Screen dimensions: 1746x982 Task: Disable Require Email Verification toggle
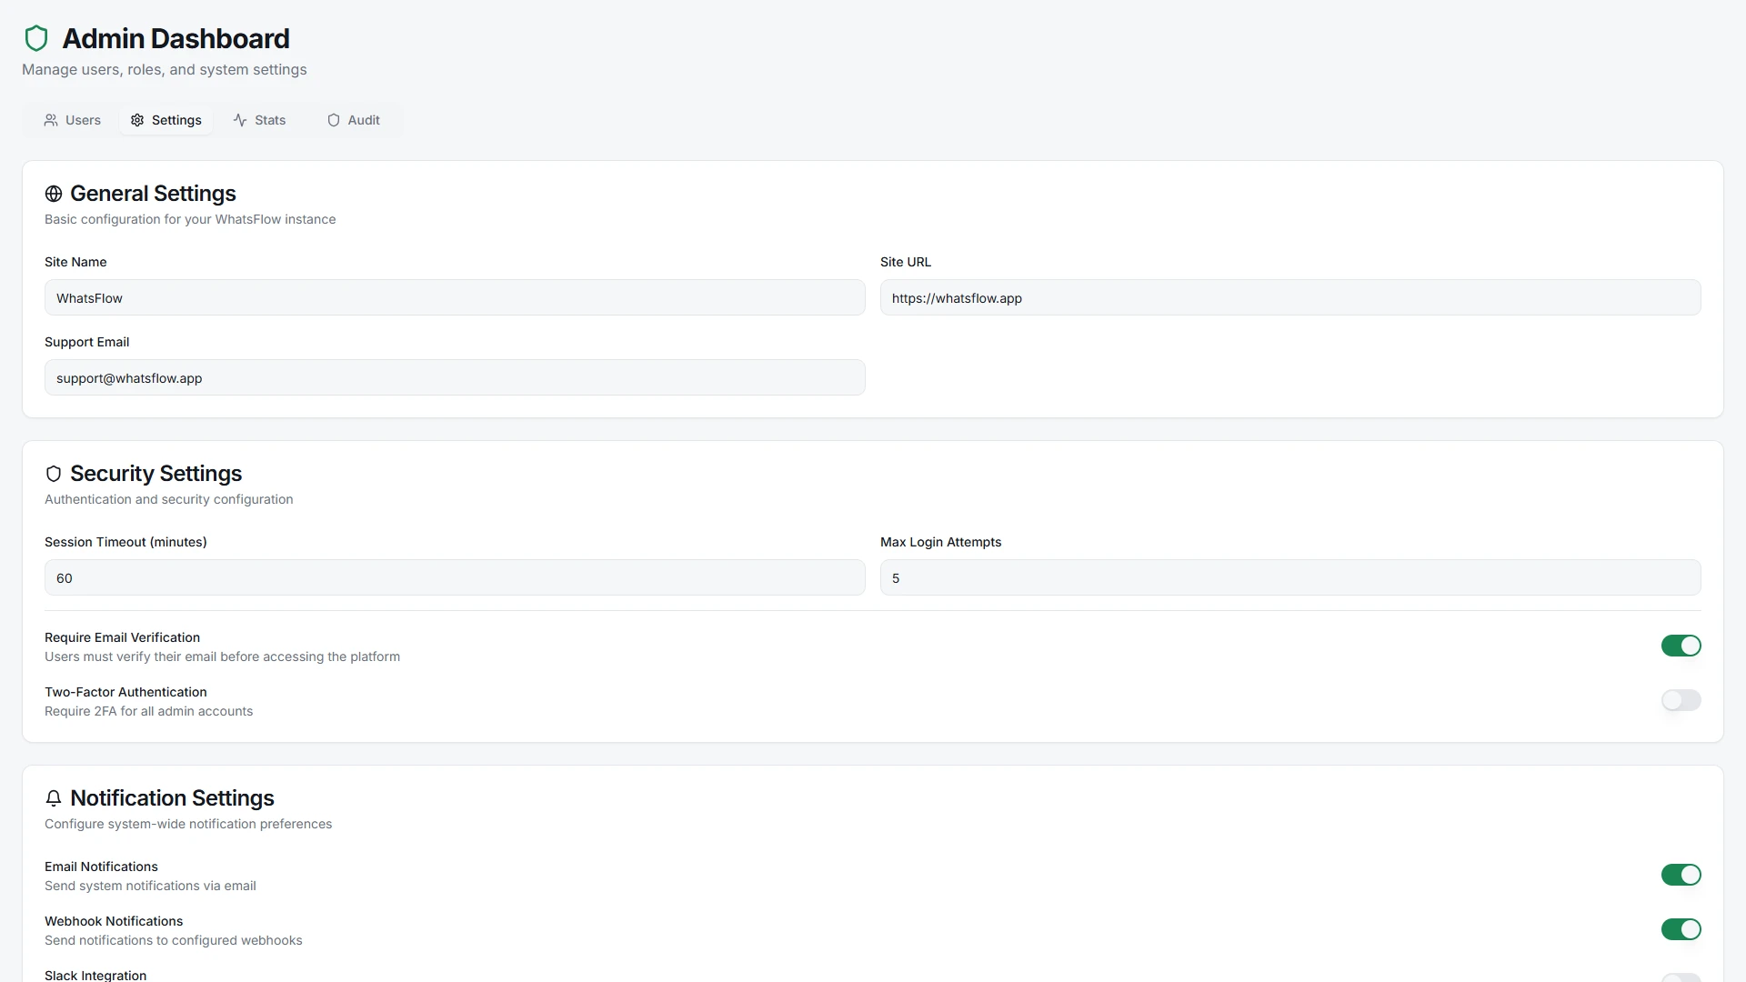pos(1681,646)
